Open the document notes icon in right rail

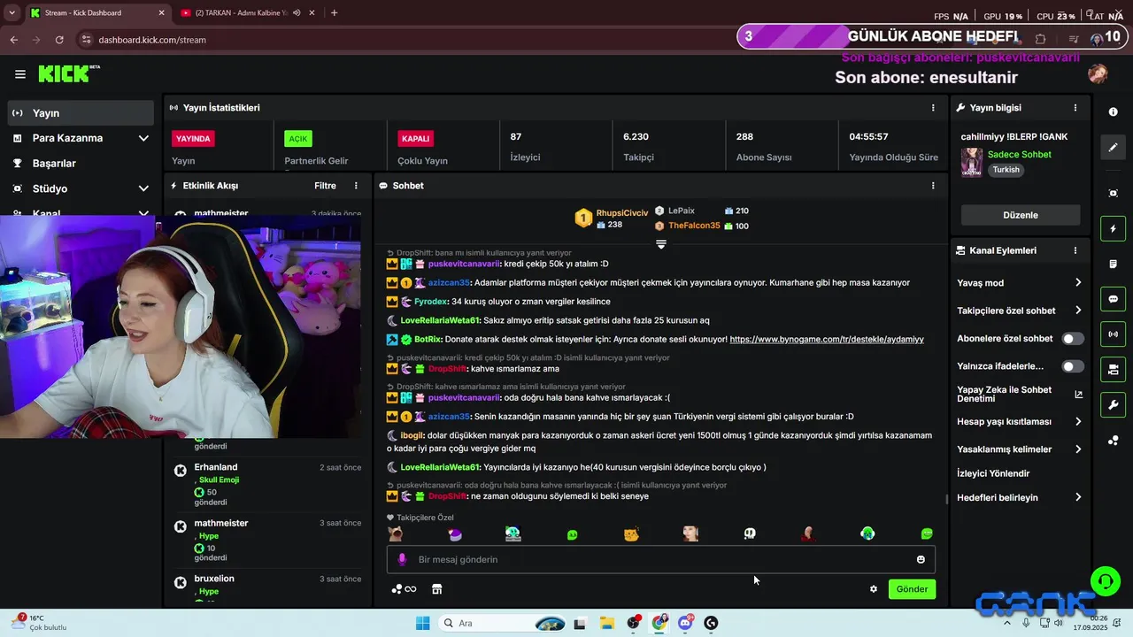coord(1114,264)
